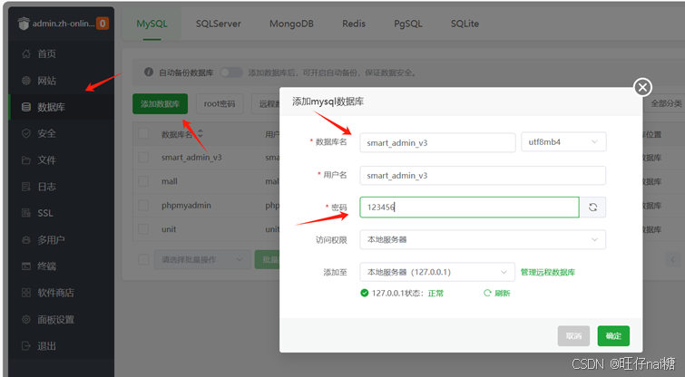Click the panel logo beside admin.zh-onlin
Image resolution: width=685 pixels, height=377 pixels.
(24, 24)
